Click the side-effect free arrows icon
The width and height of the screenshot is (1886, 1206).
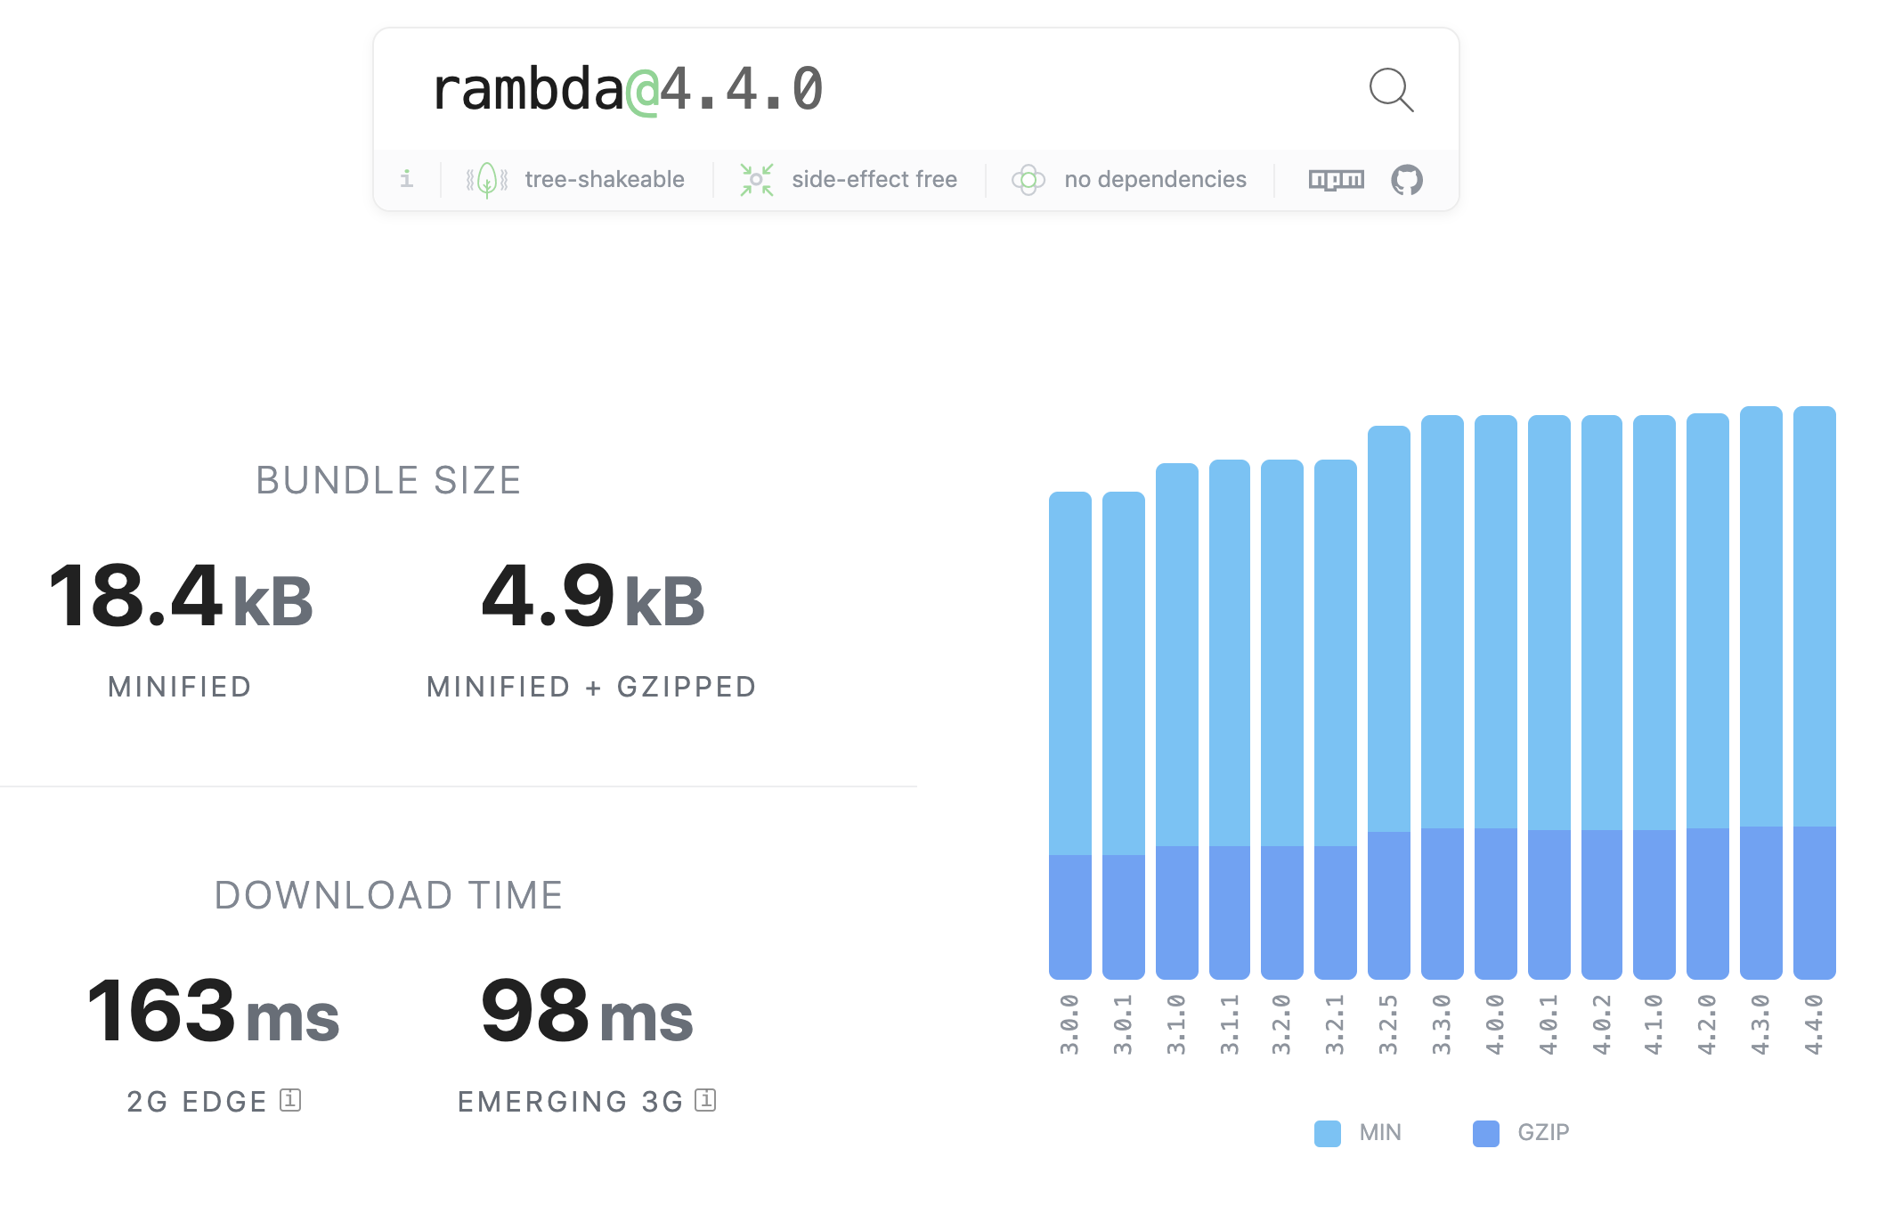pos(756,179)
